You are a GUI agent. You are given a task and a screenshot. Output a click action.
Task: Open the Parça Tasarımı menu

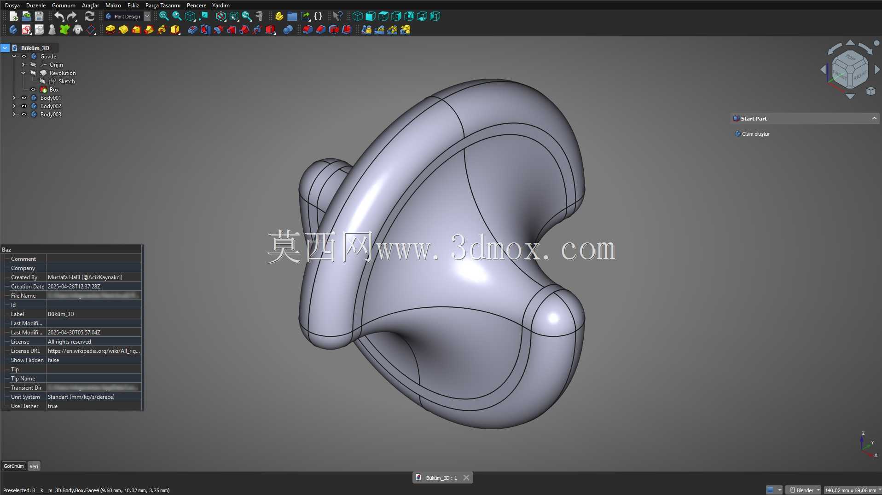point(163,6)
